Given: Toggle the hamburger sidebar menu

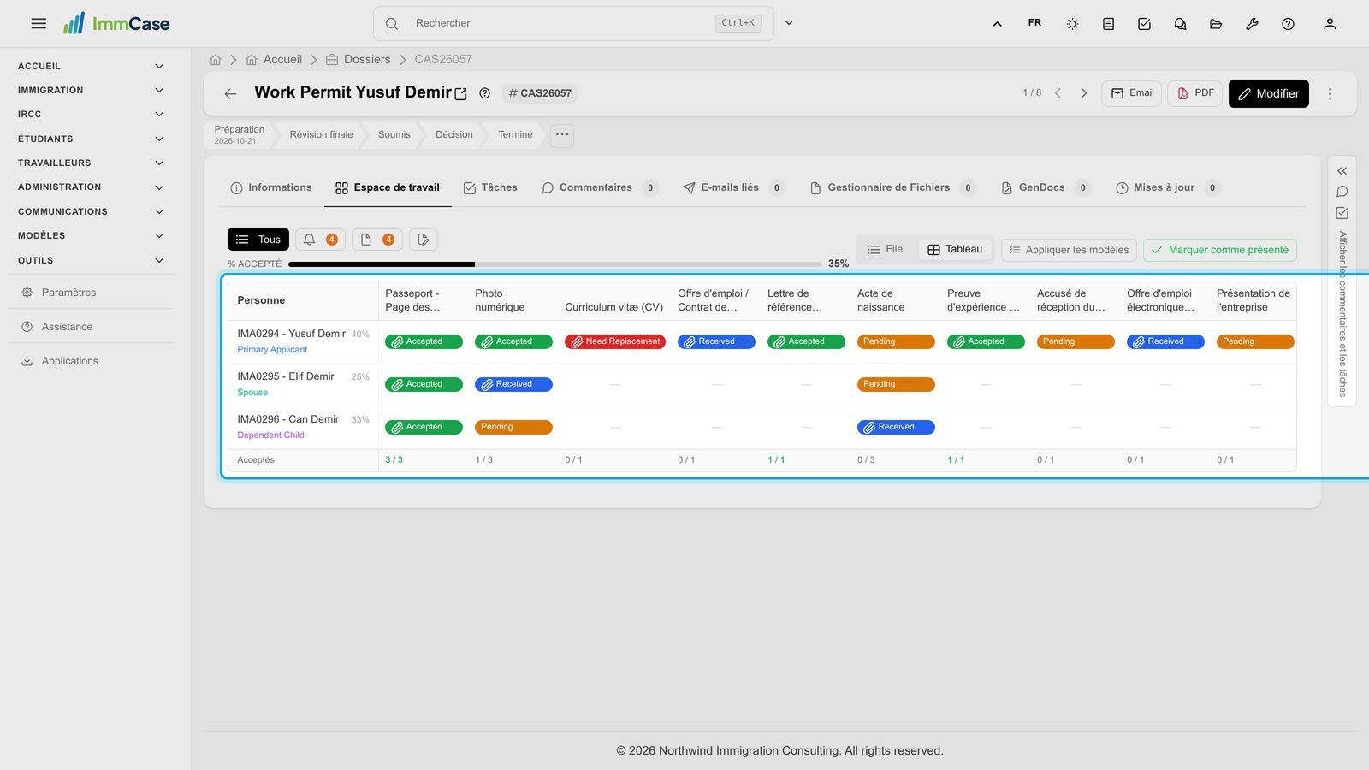Looking at the screenshot, I should pos(39,24).
